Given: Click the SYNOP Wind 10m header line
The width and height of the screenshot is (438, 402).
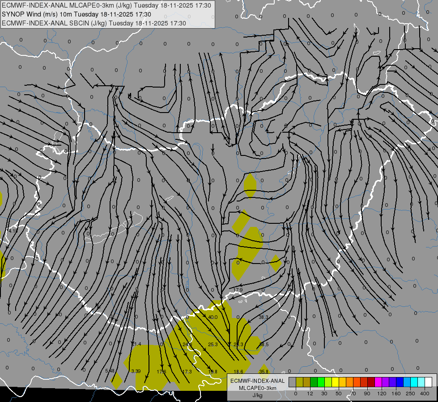Looking at the screenshot, I should pos(76,14).
